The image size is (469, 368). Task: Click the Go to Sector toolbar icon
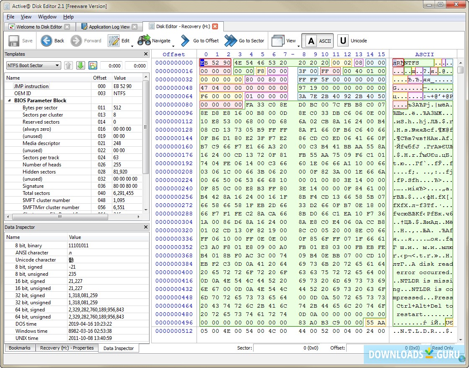pos(231,40)
